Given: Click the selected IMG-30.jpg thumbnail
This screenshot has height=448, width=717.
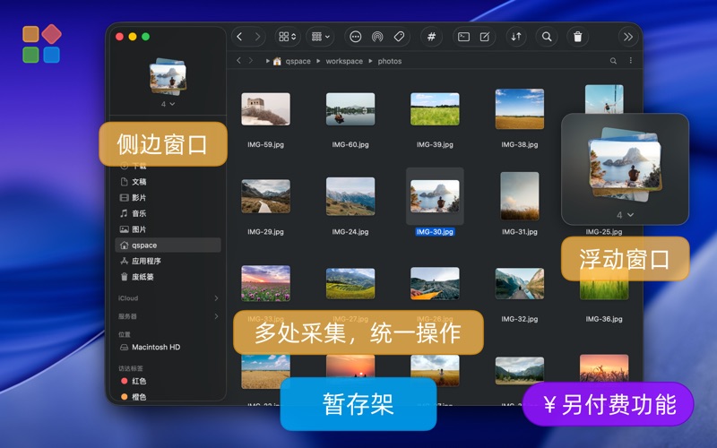Looking at the screenshot, I should (435, 196).
